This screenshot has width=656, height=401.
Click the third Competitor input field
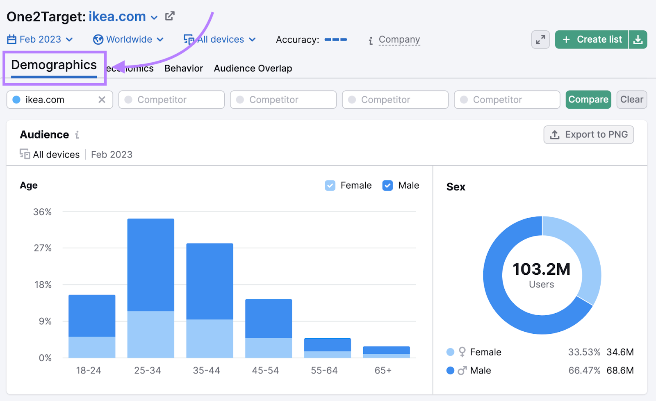395,100
